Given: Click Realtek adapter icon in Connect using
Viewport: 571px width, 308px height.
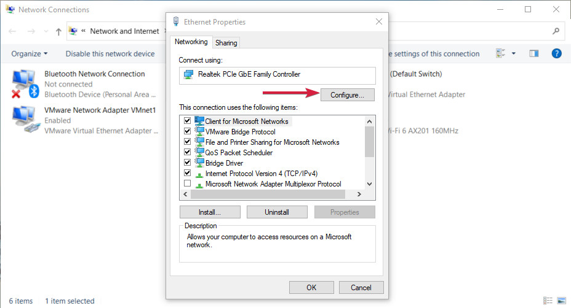Looking at the screenshot, I should coord(188,74).
